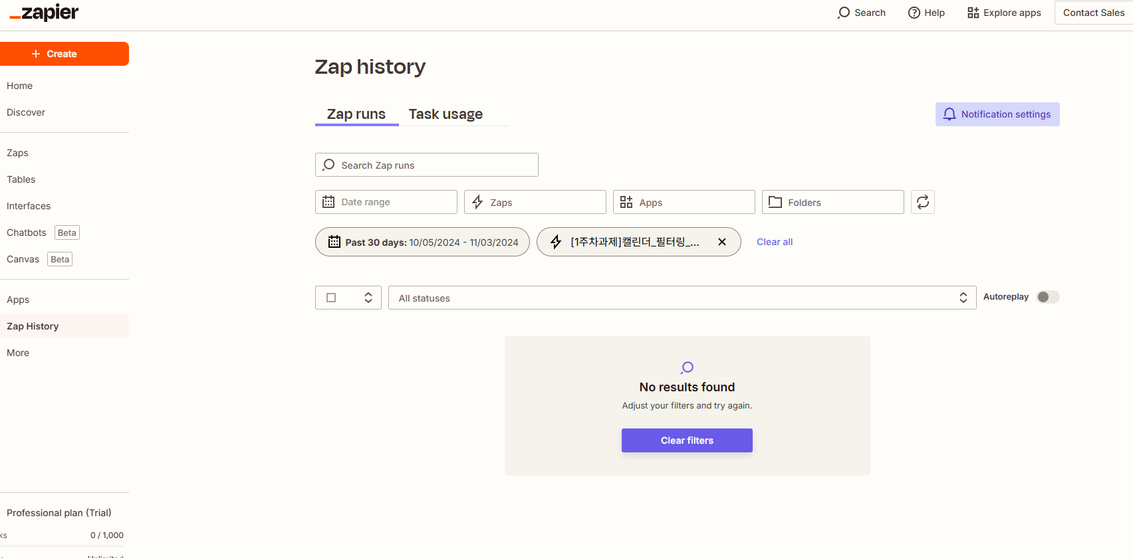Open More in sidebar
This screenshot has height=558, width=1133.
click(18, 353)
